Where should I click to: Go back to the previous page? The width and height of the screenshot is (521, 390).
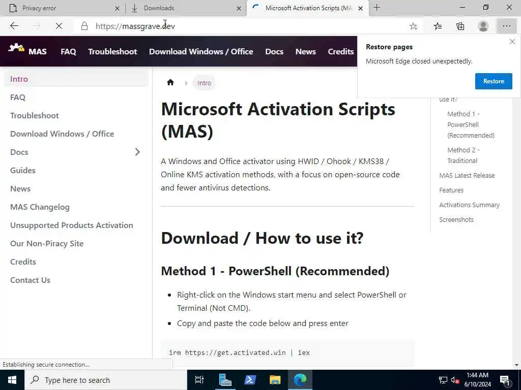pyautogui.click(x=14, y=26)
